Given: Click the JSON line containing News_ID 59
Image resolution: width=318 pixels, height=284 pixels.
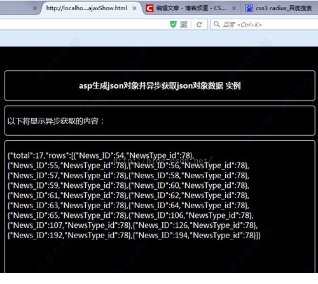Looking at the screenshot, I should tap(128, 185).
